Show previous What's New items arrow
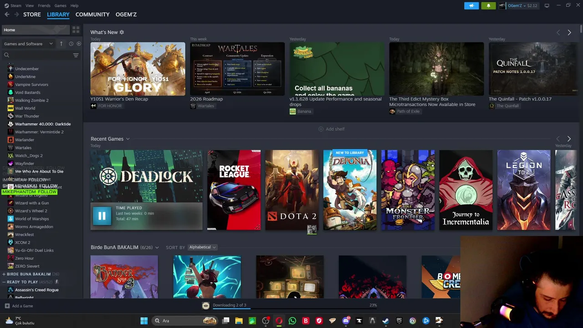This screenshot has height=328, width=583. [x=558, y=33]
